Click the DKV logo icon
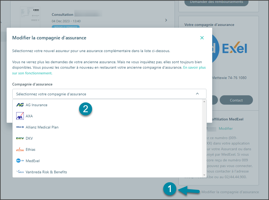Screen dimensions: 269x200 pyautogui.click(x=20, y=139)
